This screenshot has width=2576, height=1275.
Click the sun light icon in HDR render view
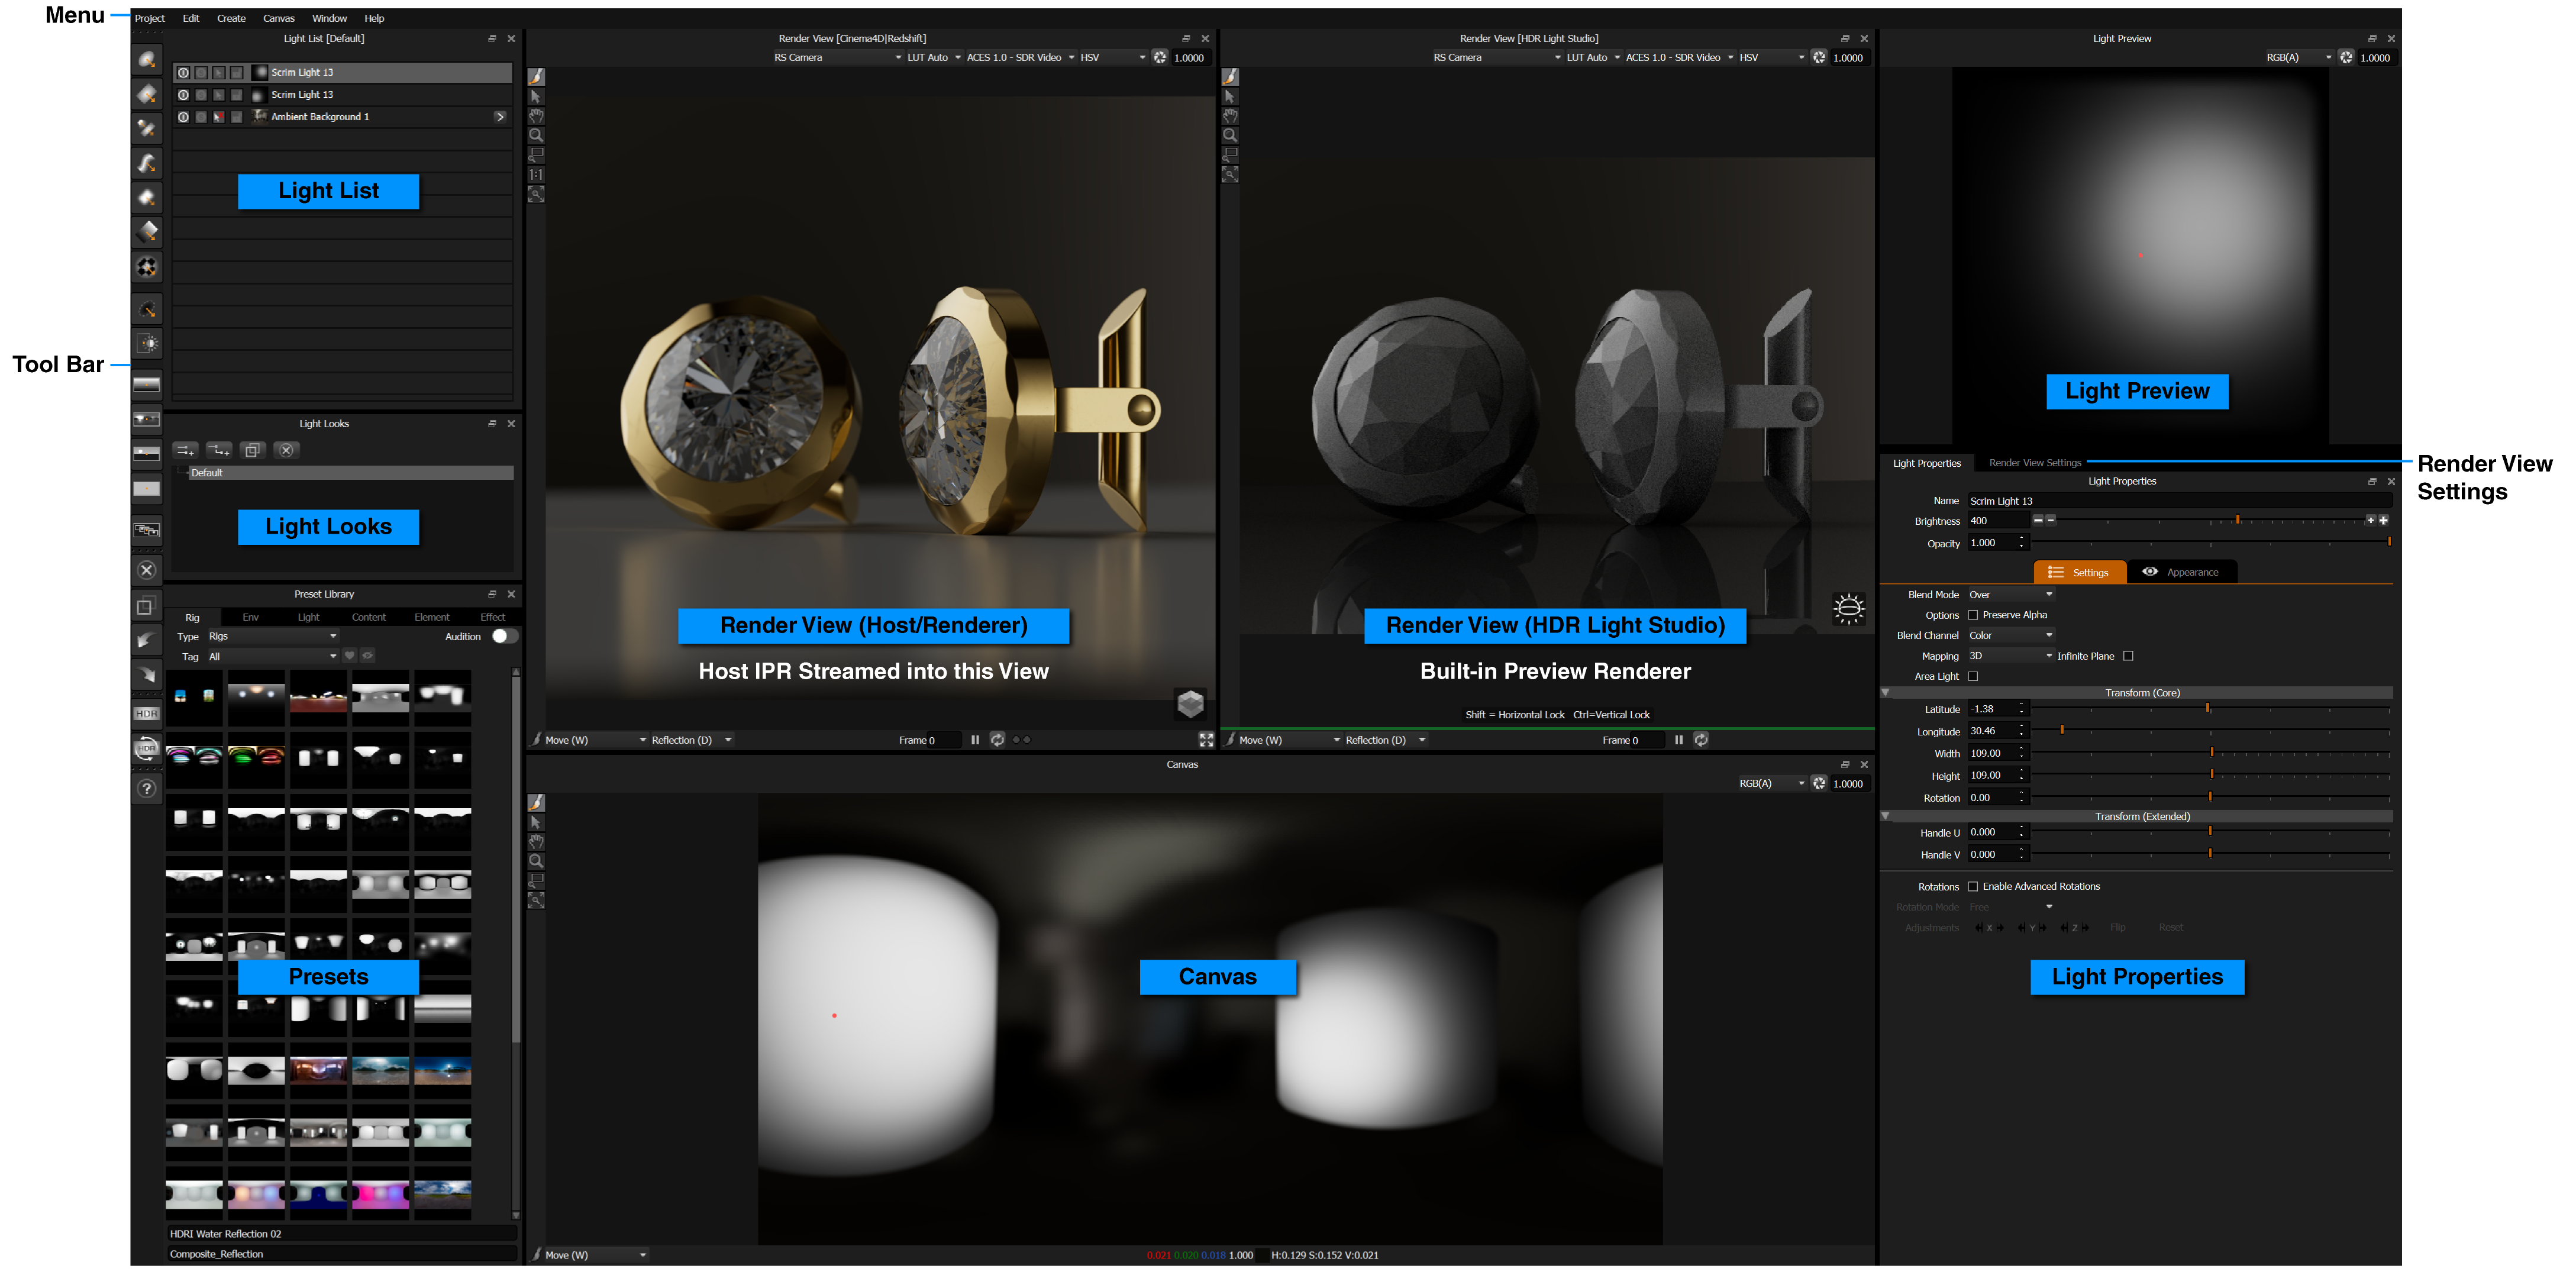click(1848, 608)
